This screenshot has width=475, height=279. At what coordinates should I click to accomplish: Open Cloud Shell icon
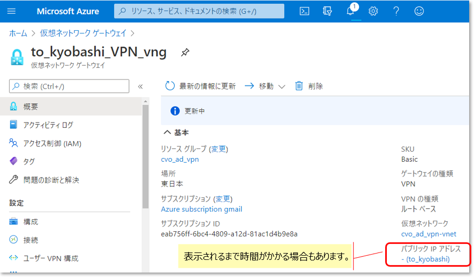pos(304,11)
